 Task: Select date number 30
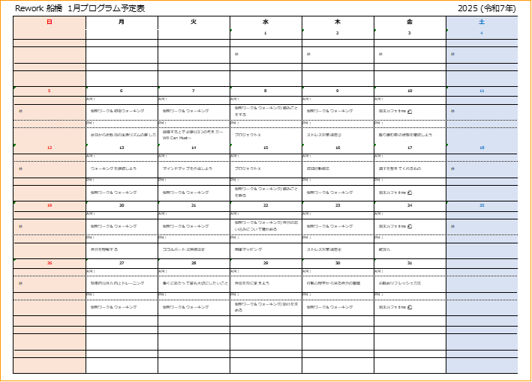click(338, 263)
